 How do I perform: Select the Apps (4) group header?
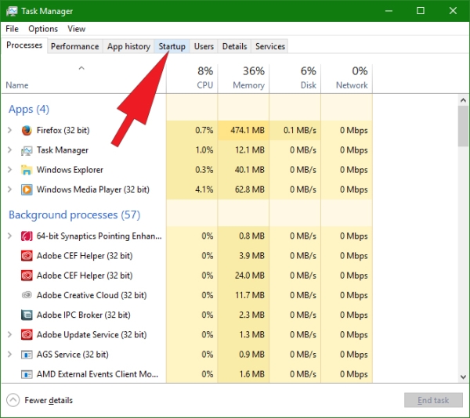point(29,110)
